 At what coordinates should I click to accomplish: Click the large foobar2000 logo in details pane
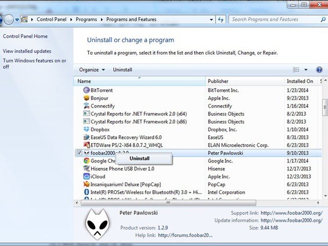97,224
